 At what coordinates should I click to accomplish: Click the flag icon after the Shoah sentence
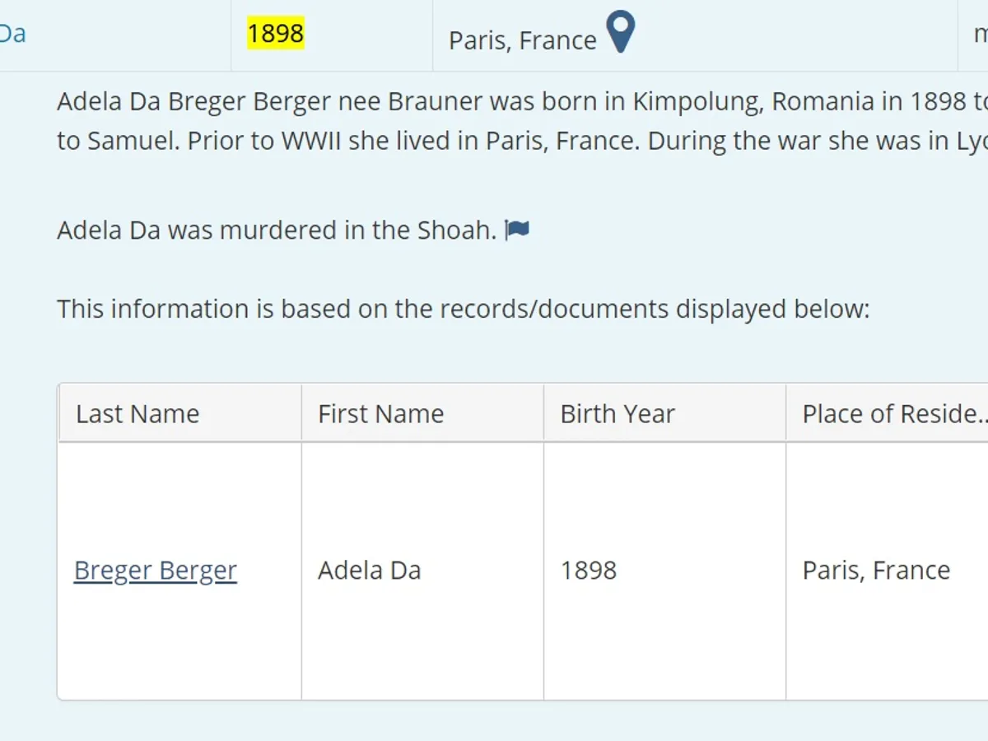point(518,230)
